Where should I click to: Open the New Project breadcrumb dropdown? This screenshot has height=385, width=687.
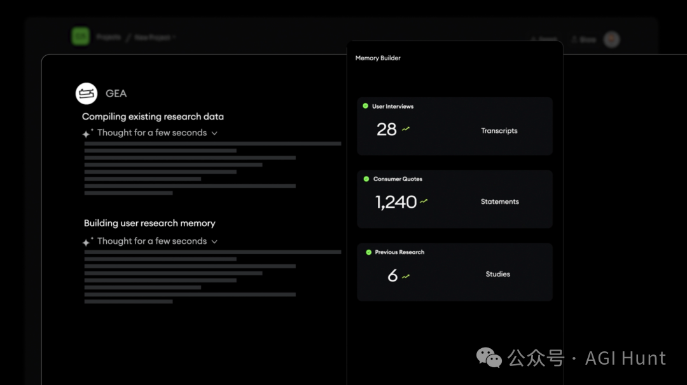pyautogui.click(x=155, y=37)
